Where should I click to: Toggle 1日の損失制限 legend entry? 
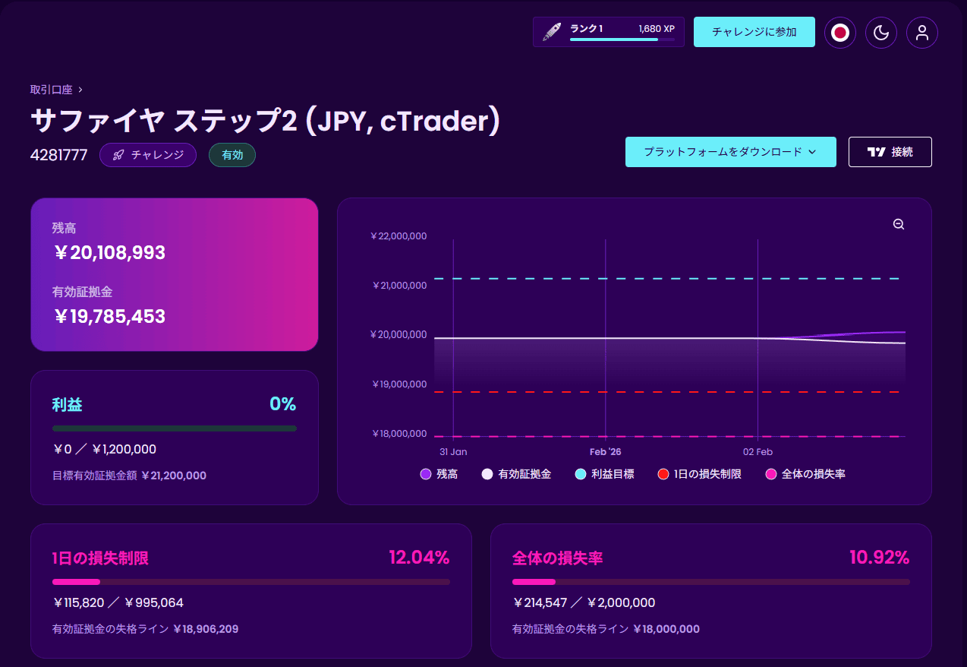click(x=699, y=474)
